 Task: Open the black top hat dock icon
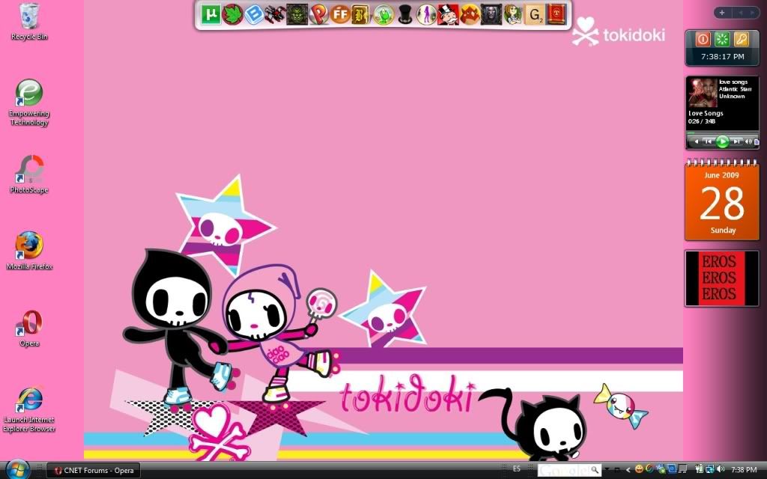(x=404, y=14)
